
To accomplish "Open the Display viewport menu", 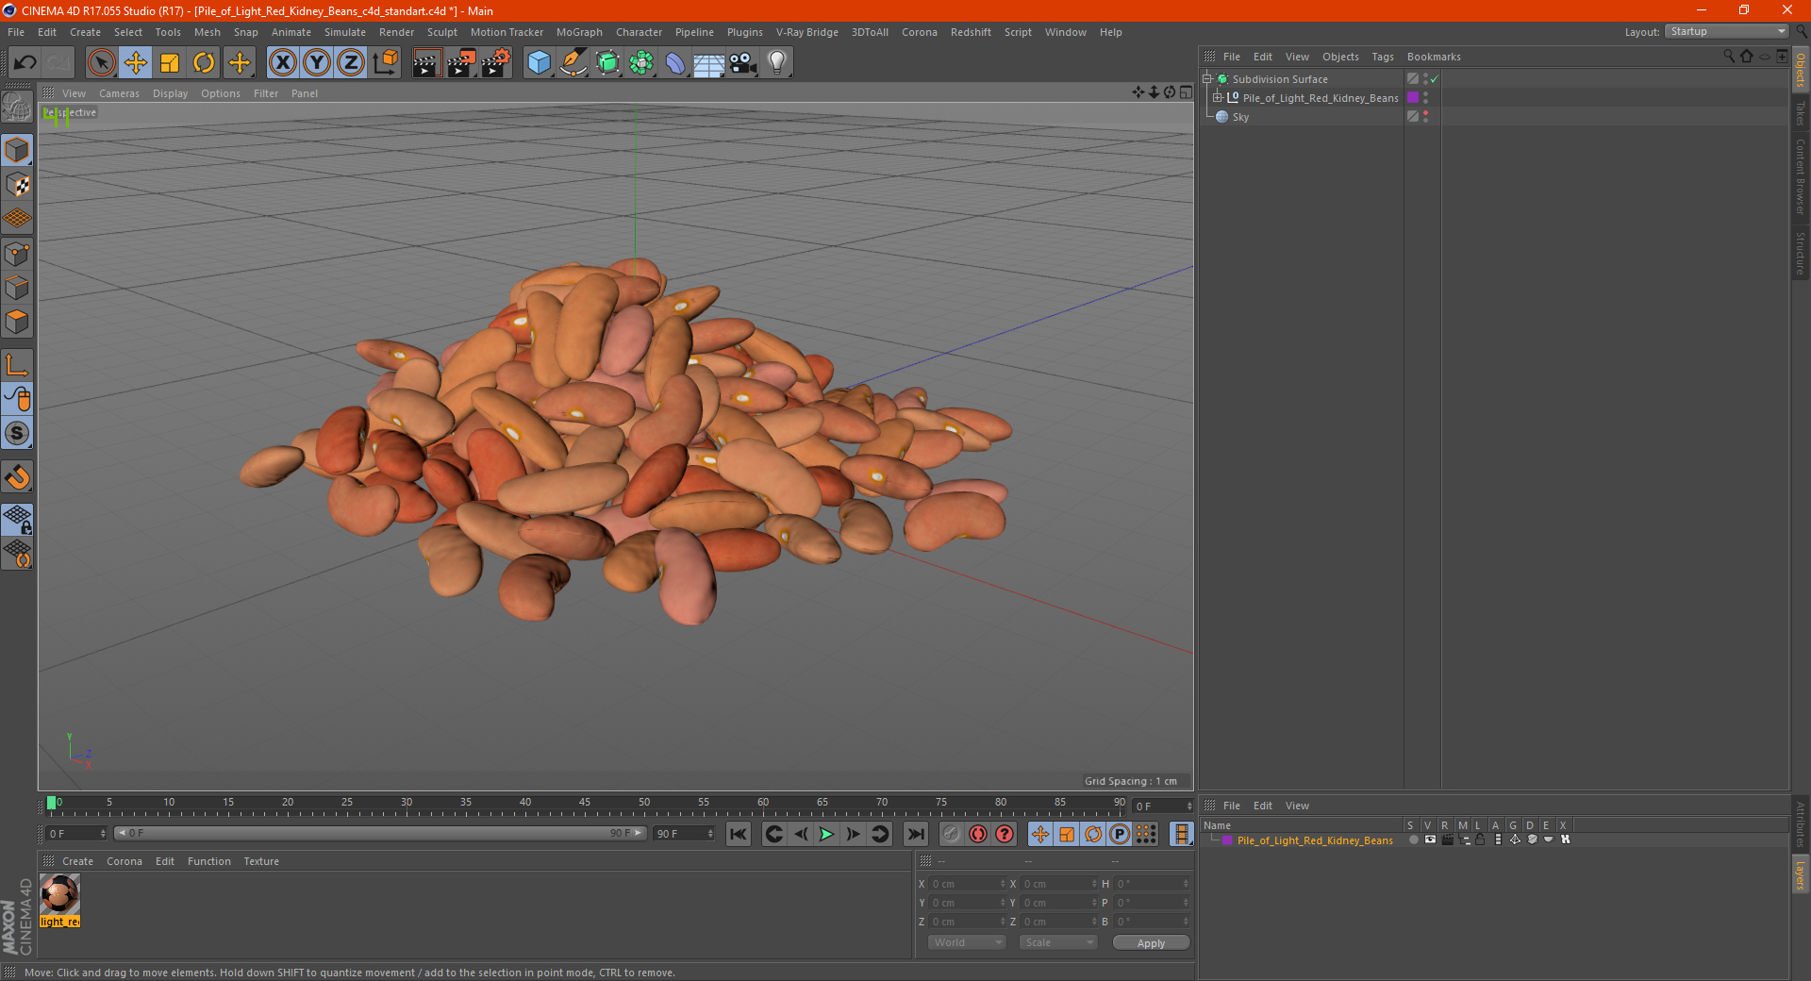I will [170, 93].
